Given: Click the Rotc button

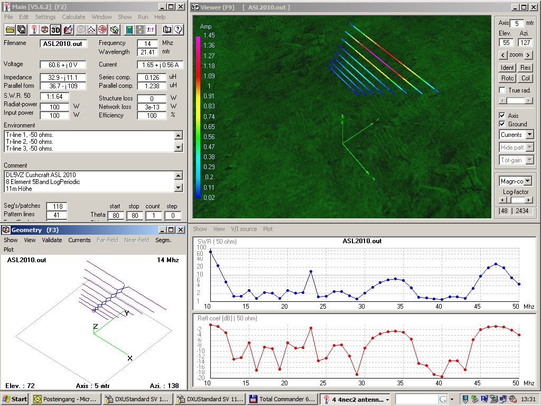Looking at the screenshot, I should (507, 78).
